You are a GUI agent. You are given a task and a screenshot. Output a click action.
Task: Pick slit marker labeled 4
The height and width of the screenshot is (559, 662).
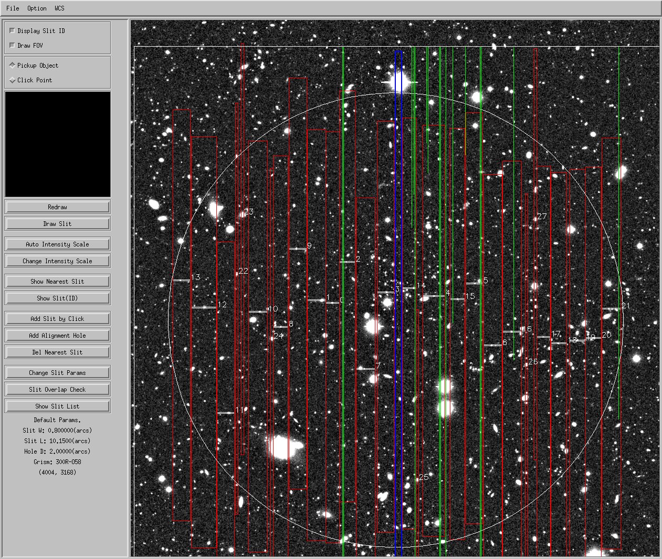433,296
